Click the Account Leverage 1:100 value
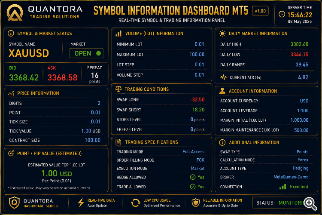 [303, 111]
